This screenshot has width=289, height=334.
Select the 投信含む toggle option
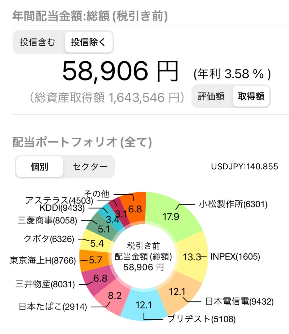[x=38, y=42]
